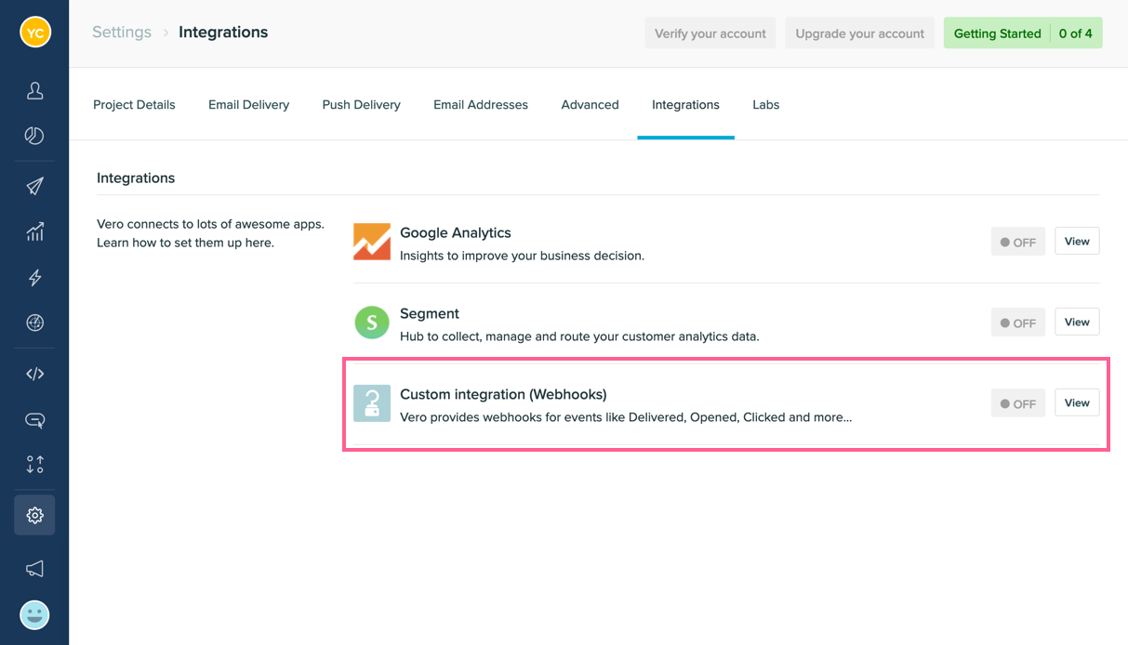Navigate back using the Settings breadcrumb
Image resolution: width=1128 pixels, height=645 pixels.
coord(121,31)
